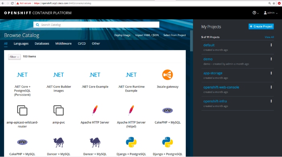The width and height of the screenshot is (282, 157).
Task: Select the last Django + PostgreSQL python icon
Action: pos(167,142)
